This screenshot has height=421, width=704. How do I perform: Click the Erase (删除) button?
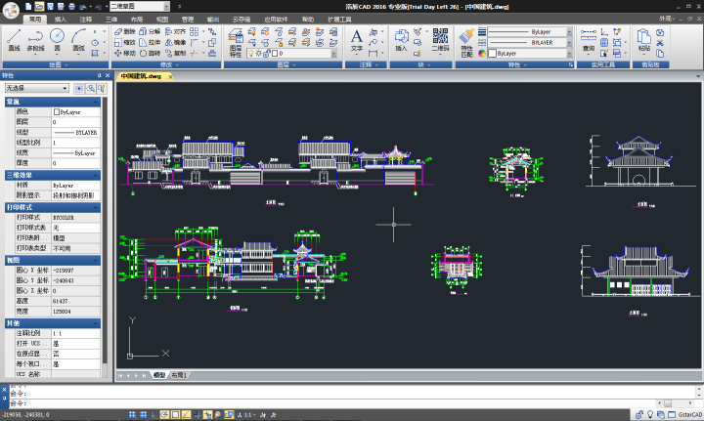124,31
